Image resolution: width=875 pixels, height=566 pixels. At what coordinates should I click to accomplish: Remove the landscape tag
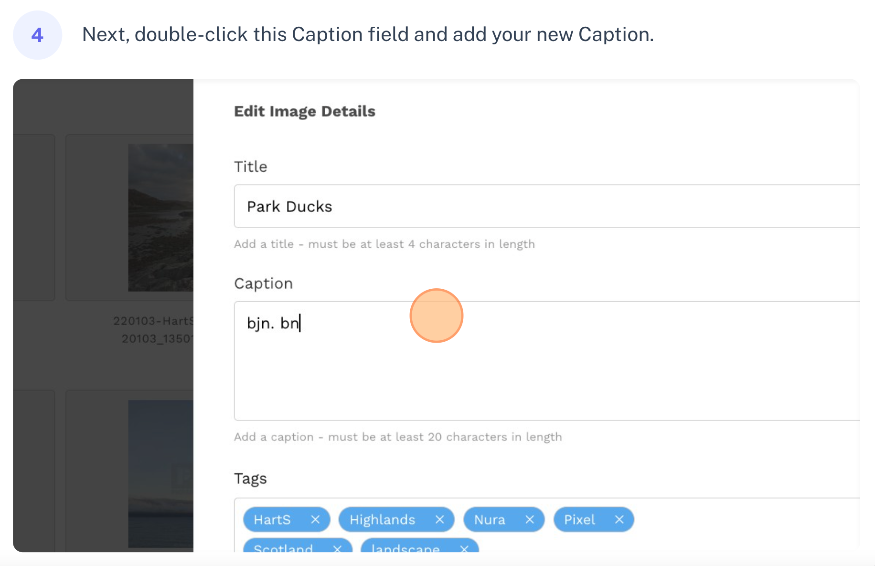pyautogui.click(x=464, y=548)
